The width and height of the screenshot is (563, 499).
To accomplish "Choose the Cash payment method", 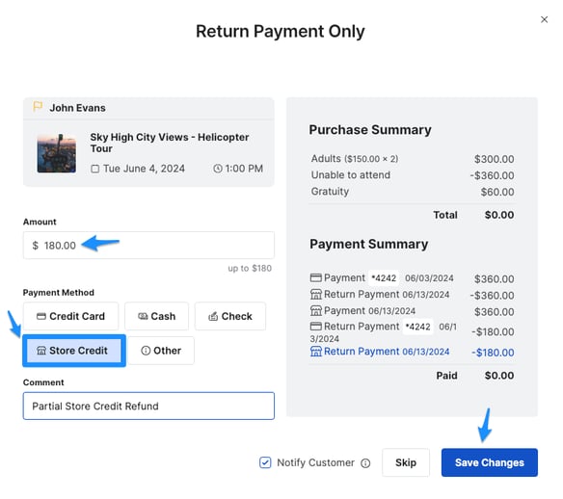I will 156,316.
